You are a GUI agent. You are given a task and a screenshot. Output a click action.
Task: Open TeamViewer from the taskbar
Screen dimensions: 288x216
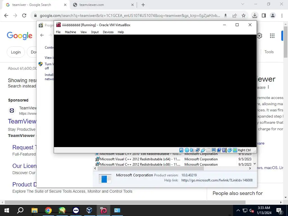76,210
